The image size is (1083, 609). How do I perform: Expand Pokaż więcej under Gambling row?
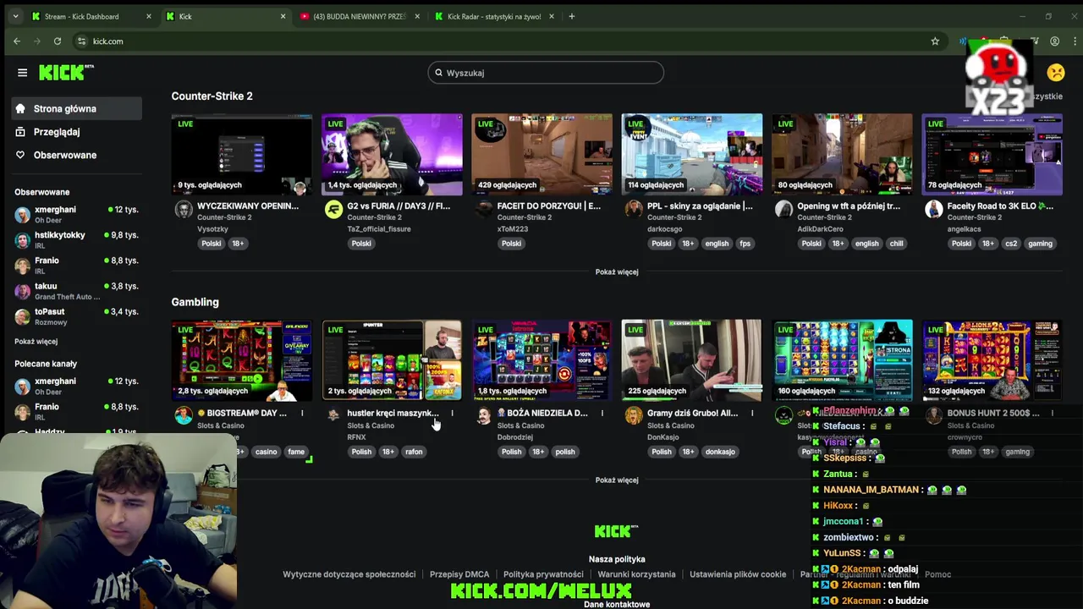[617, 480]
